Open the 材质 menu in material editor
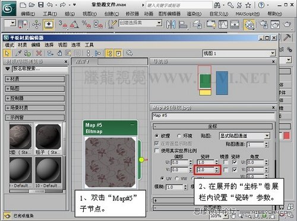Screen dimensions: 297x221 tap(22, 45)
